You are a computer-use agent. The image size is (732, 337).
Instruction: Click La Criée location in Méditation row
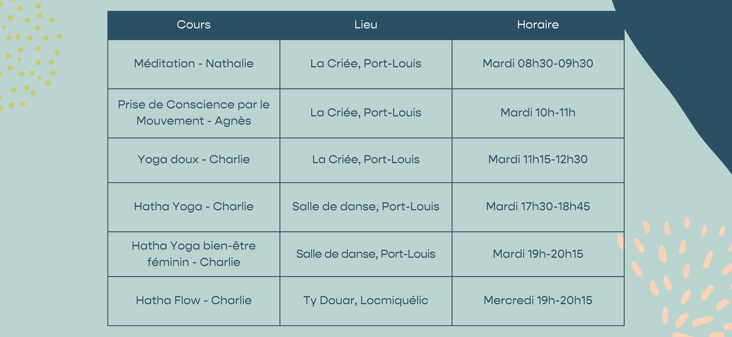click(366, 64)
